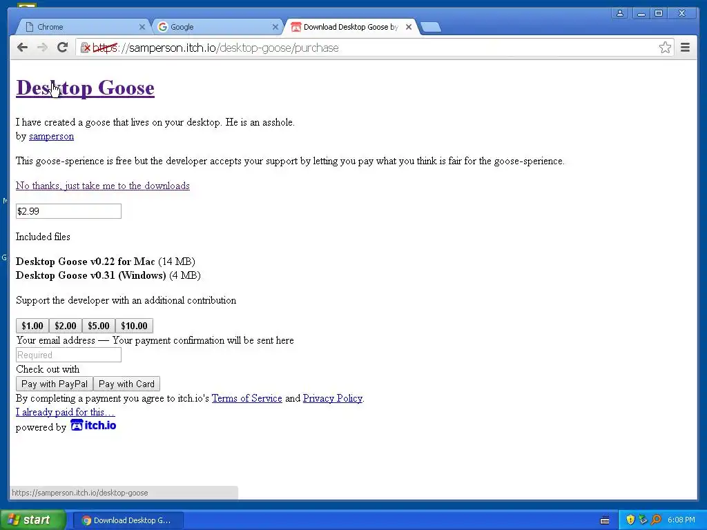Image resolution: width=707 pixels, height=530 pixels.
Task: Click Pay with PayPal button
Action: coord(55,384)
